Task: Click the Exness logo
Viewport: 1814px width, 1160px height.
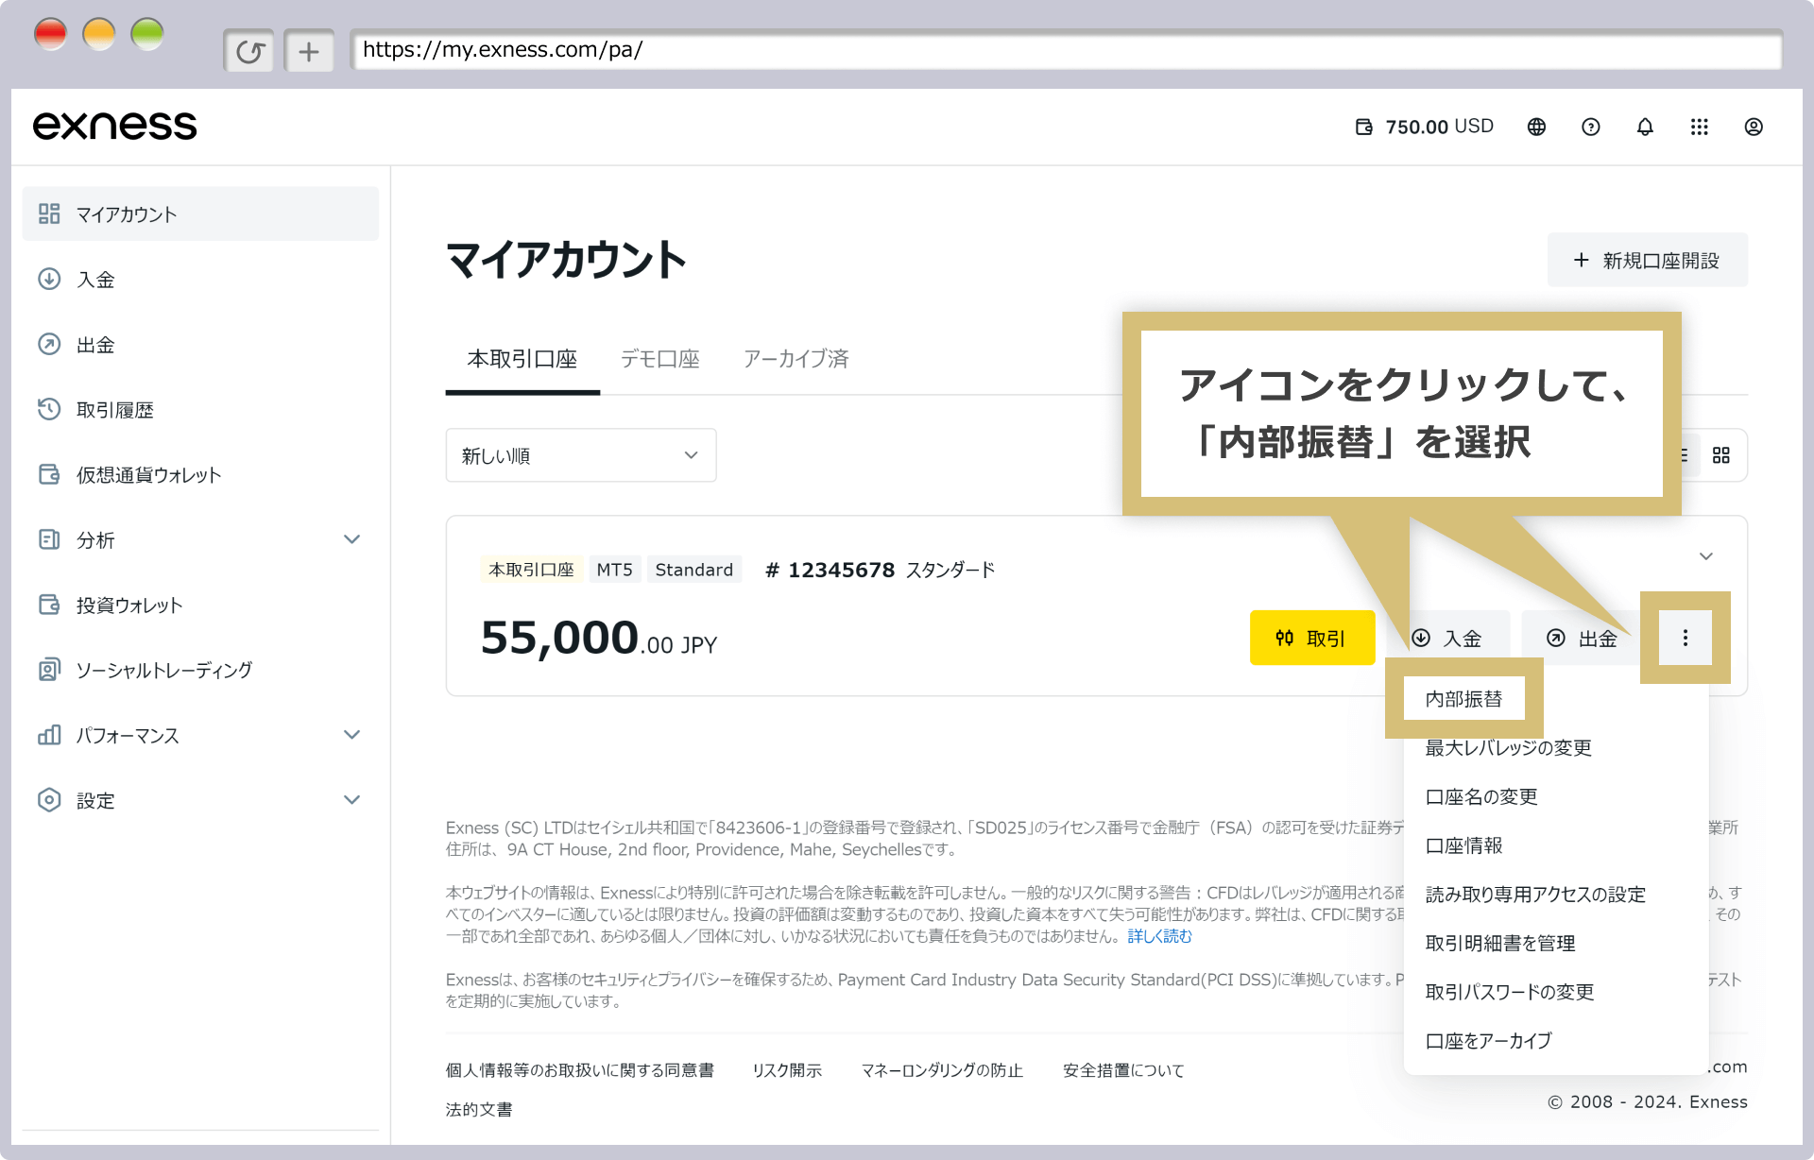Action: (x=114, y=126)
